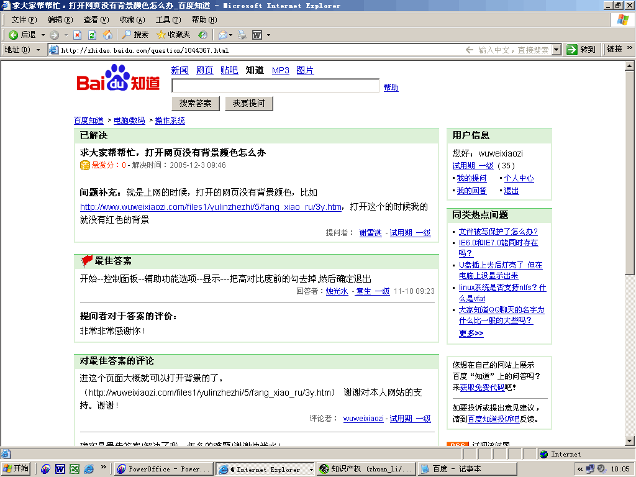Screen dimensions: 636x477
Task: Open Word from quick launch bar
Action: (60, 470)
